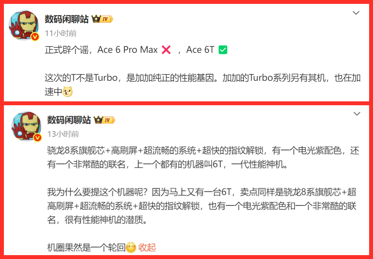This screenshot has width=373, height=259.
Task: Collapse the long post via 收起
Action: (x=147, y=247)
